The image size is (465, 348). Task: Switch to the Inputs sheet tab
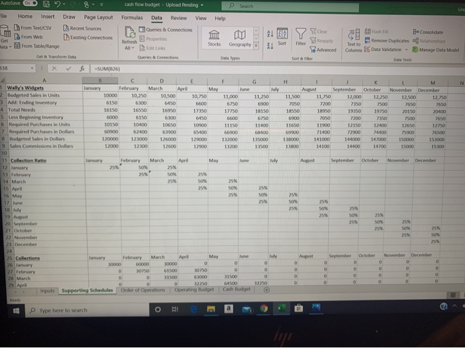coord(47,290)
